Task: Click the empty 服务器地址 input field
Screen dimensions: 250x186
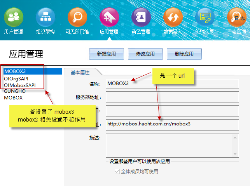Action: click(x=172, y=97)
